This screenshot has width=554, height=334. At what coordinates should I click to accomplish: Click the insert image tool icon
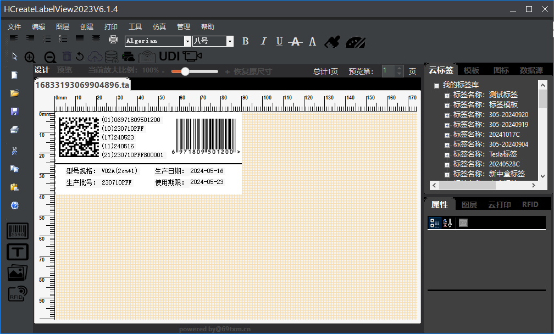[17, 272]
